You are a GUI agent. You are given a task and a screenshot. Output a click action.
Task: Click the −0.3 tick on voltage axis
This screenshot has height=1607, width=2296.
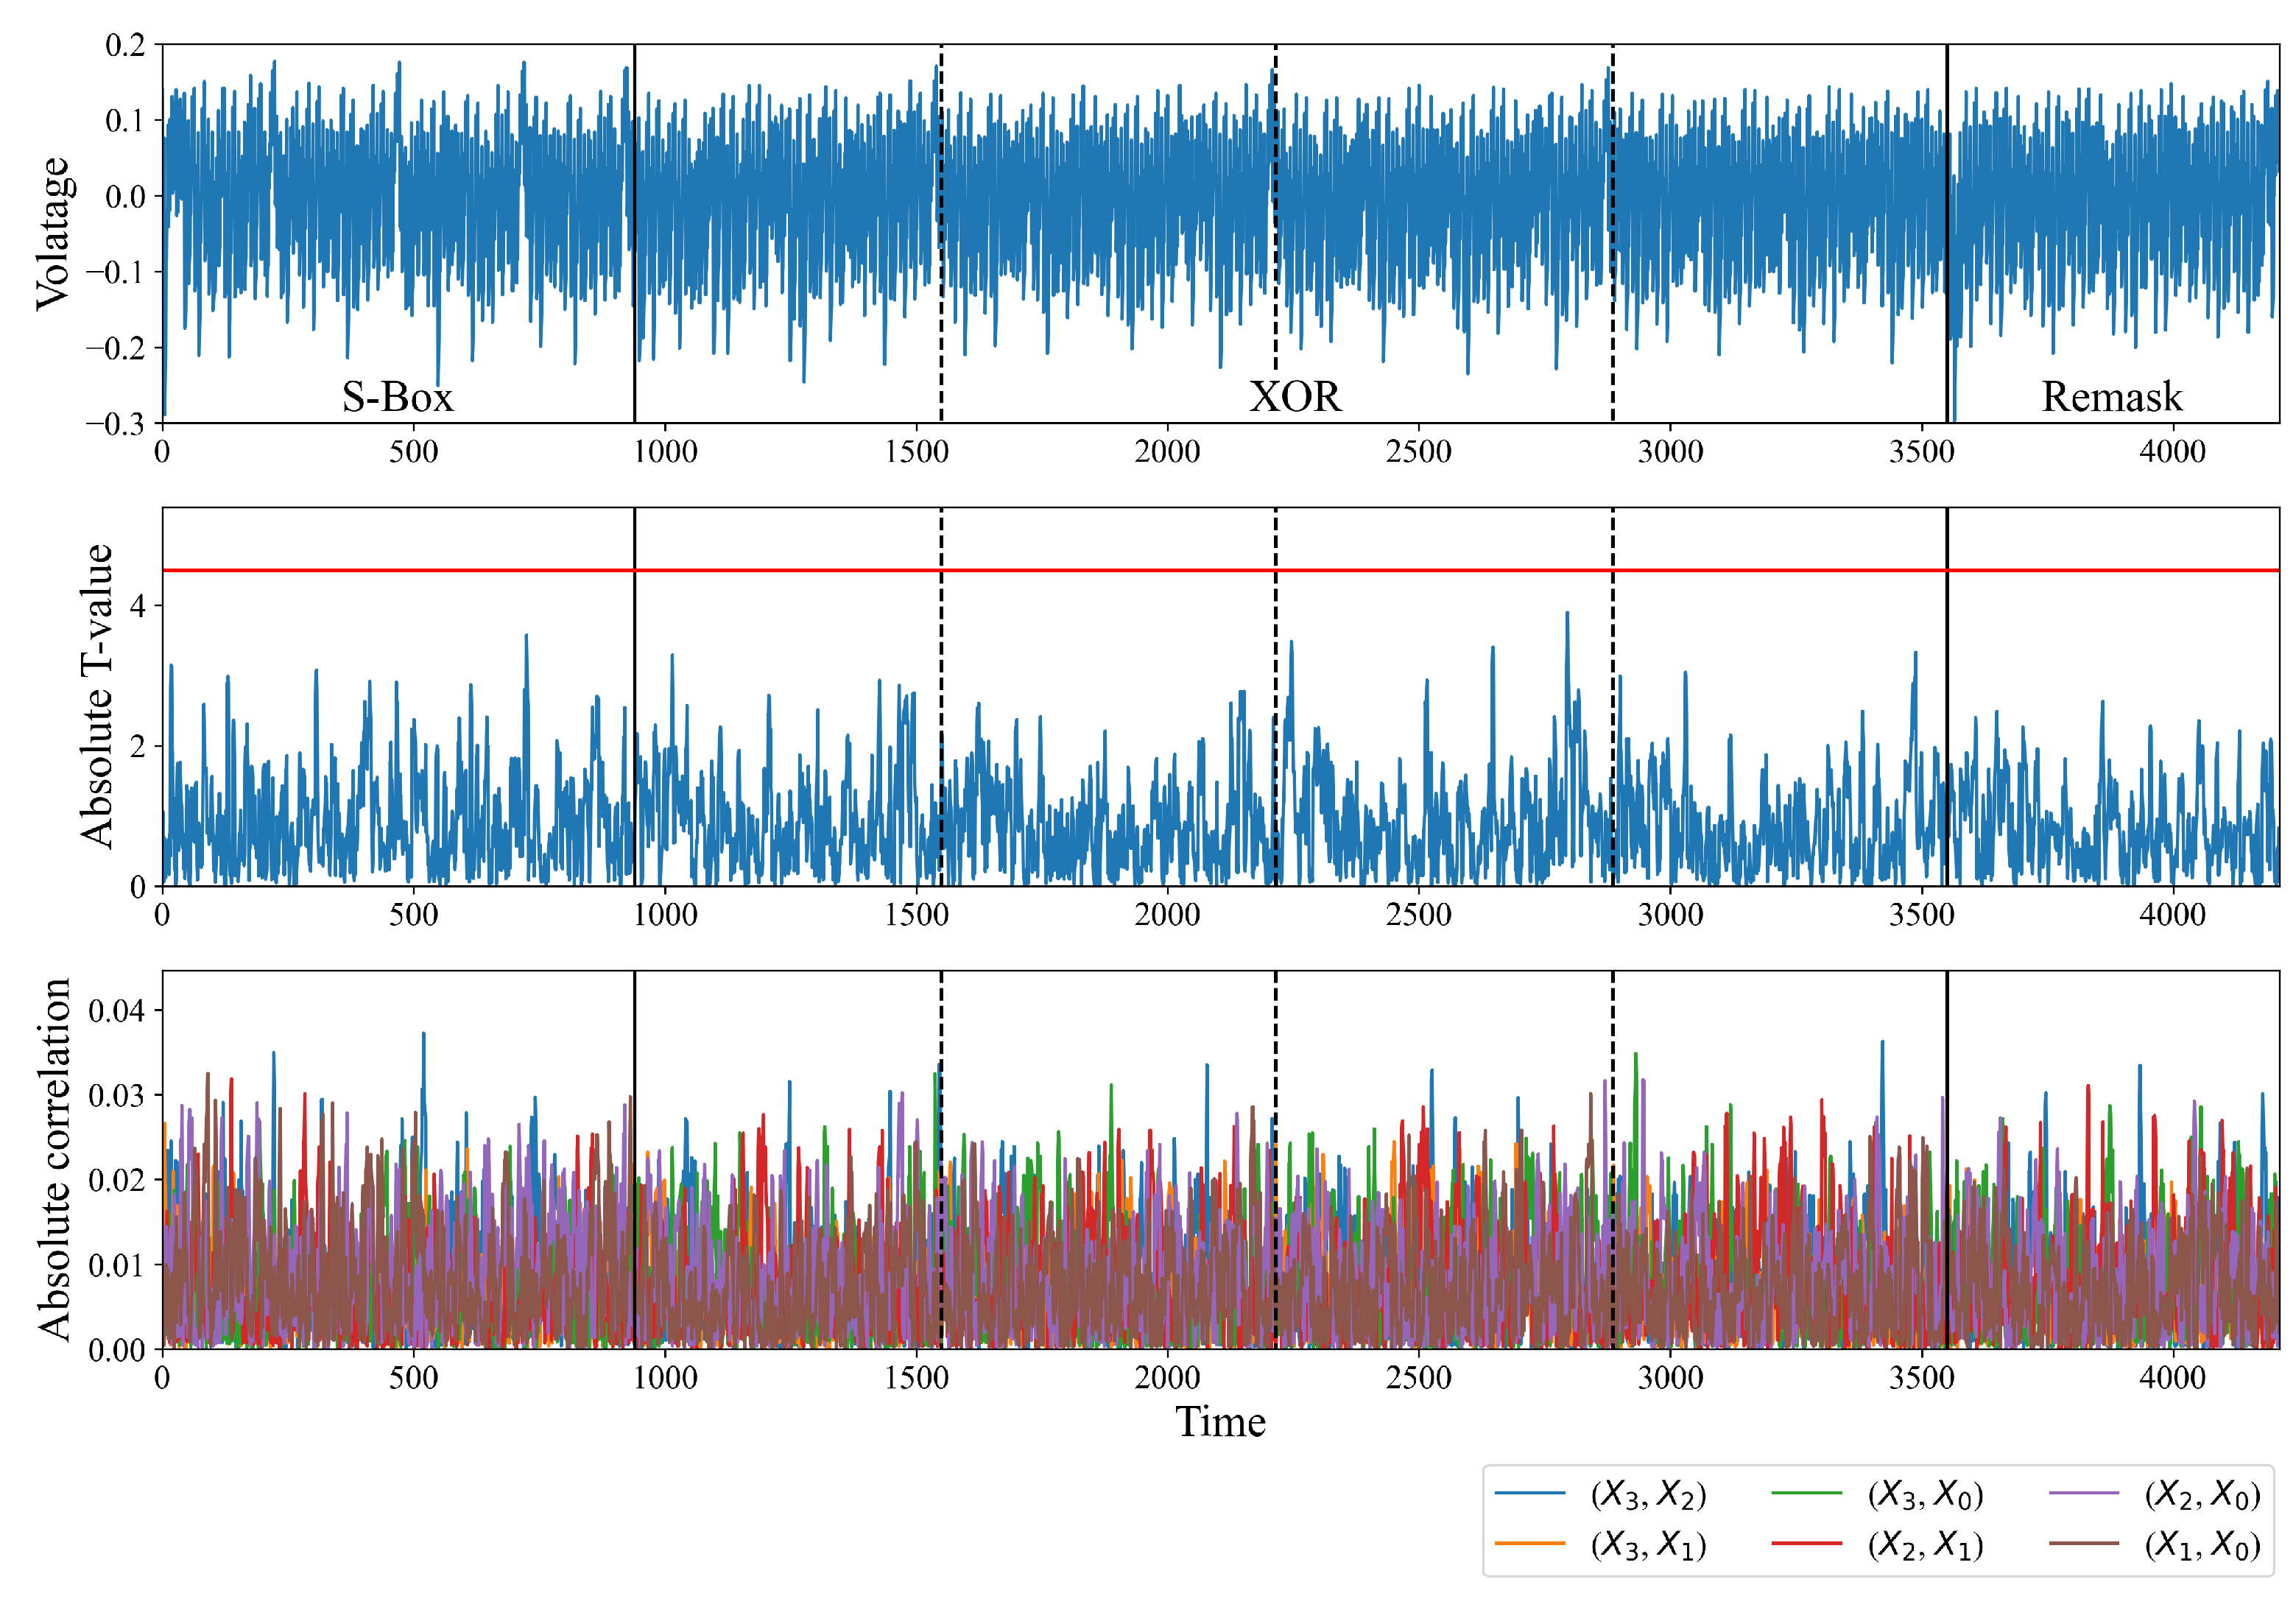pos(116,424)
